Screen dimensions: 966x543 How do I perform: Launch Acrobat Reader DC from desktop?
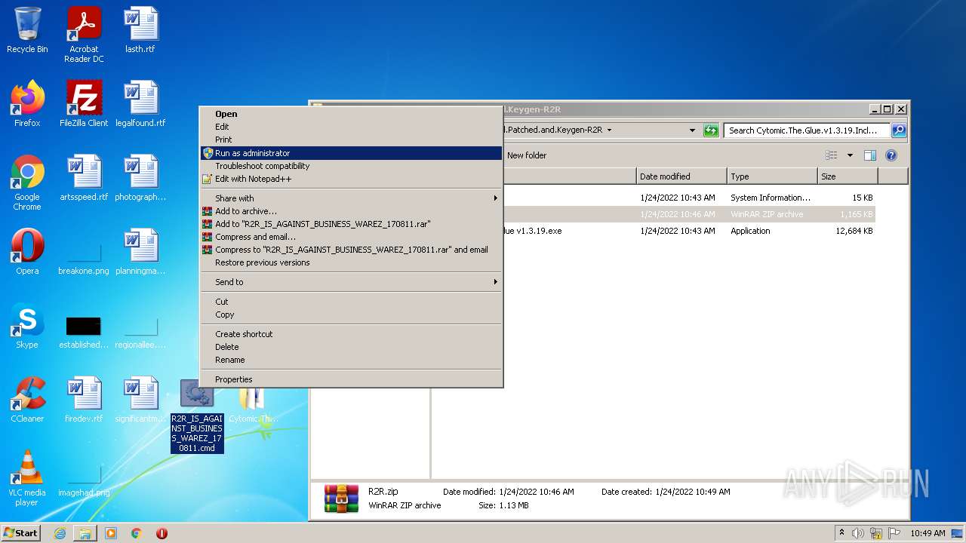pos(84,34)
